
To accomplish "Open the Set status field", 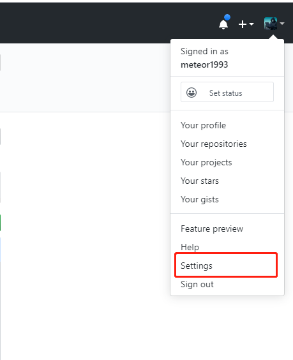I will coord(227,92).
